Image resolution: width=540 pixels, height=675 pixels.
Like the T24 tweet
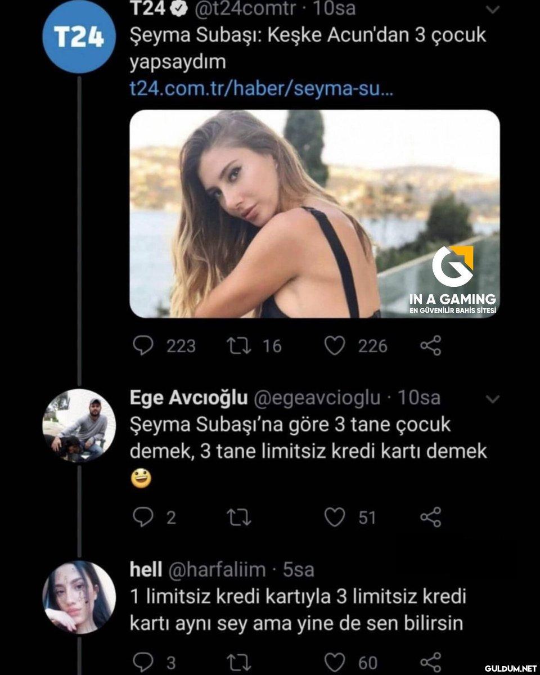click(x=335, y=345)
